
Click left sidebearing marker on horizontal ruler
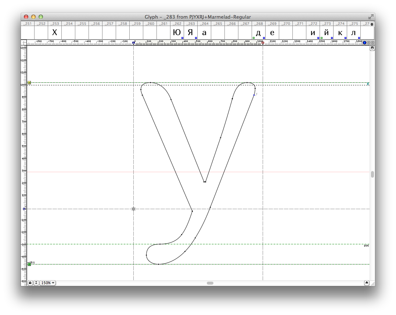pos(134,43)
